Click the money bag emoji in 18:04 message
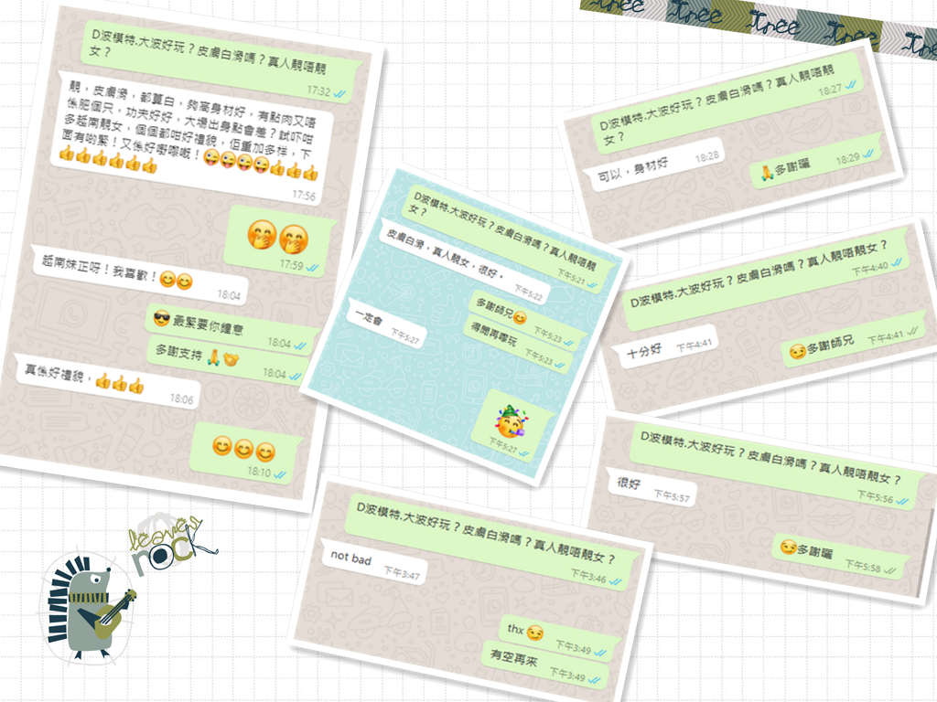Image resolution: width=937 pixels, height=702 pixels. tap(232, 359)
